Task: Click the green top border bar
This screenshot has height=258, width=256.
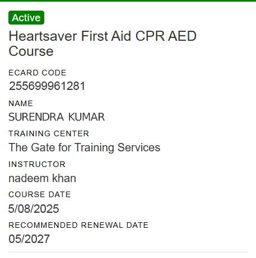Action: coord(128,1)
